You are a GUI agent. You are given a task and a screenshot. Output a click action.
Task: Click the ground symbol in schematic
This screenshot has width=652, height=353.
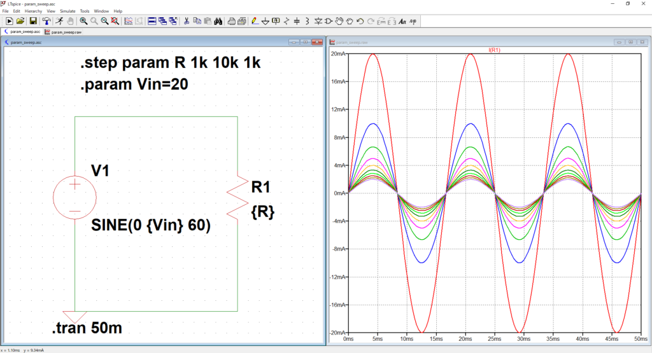pos(75,317)
